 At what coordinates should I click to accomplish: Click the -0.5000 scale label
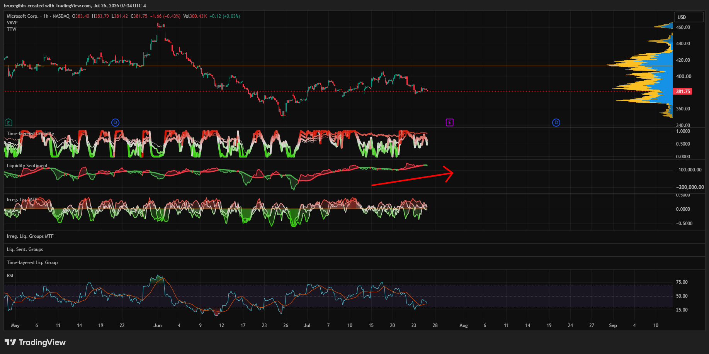click(x=684, y=224)
